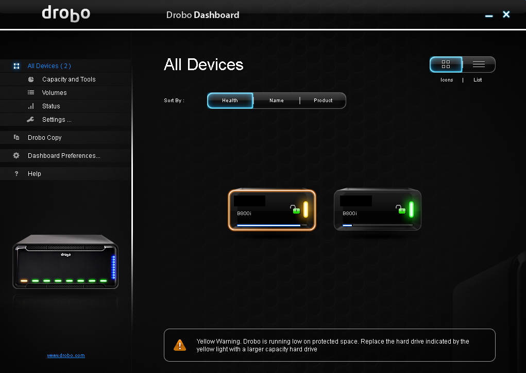Open the Volumes menu item
The height and width of the screenshot is (373, 526).
(66, 93)
